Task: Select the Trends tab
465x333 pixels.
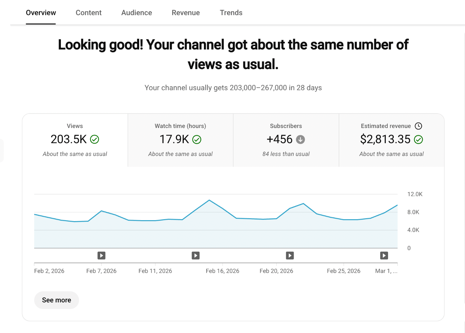Action: [x=231, y=13]
